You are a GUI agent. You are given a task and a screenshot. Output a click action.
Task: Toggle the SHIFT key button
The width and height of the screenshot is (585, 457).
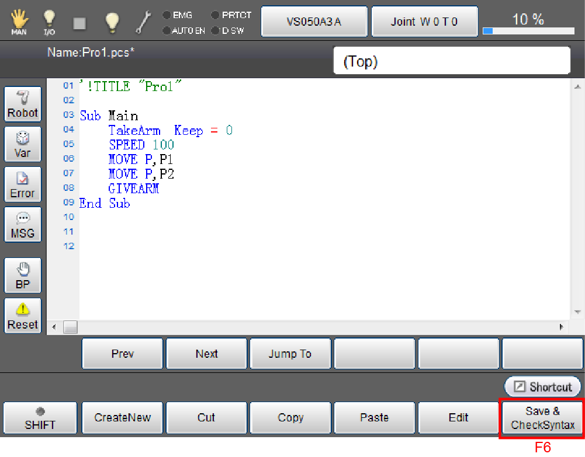pyautogui.click(x=40, y=417)
